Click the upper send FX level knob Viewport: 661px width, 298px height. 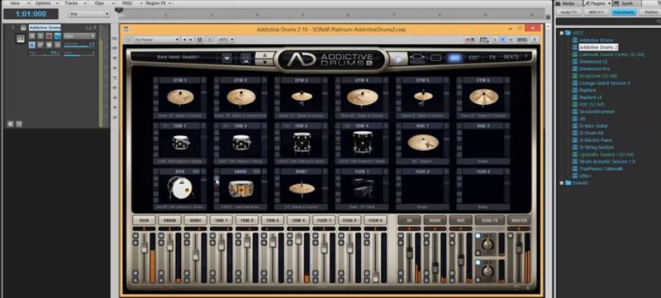click(488, 244)
